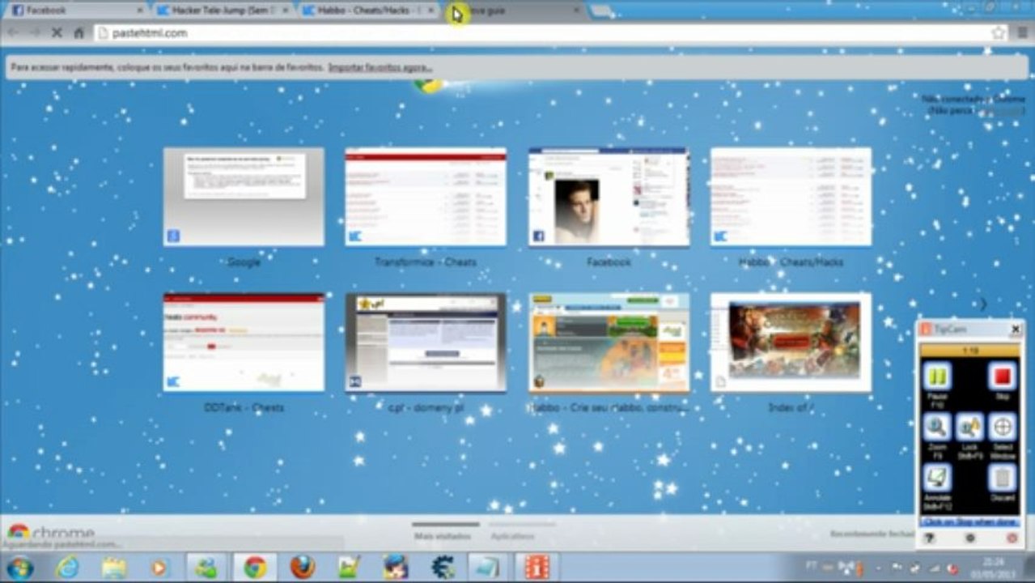This screenshot has width=1035, height=583.
Task: Click the Importar favoritos agora link
Action: pos(380,68)
